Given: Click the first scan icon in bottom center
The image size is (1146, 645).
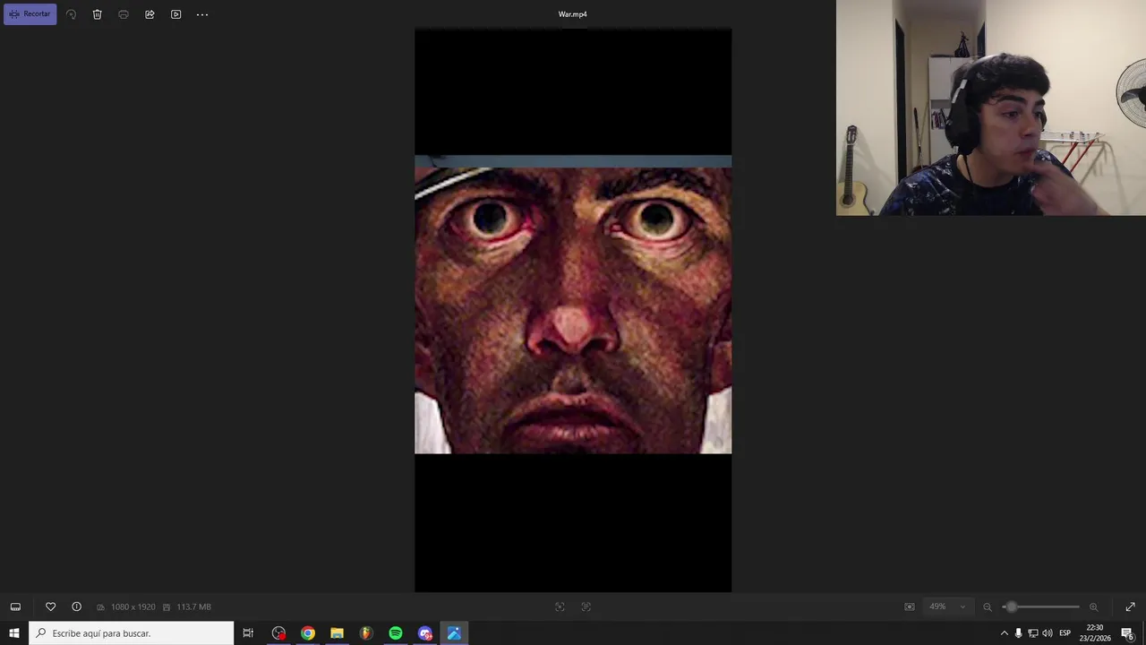Looking at the screenshot, I should pos(560,606).
